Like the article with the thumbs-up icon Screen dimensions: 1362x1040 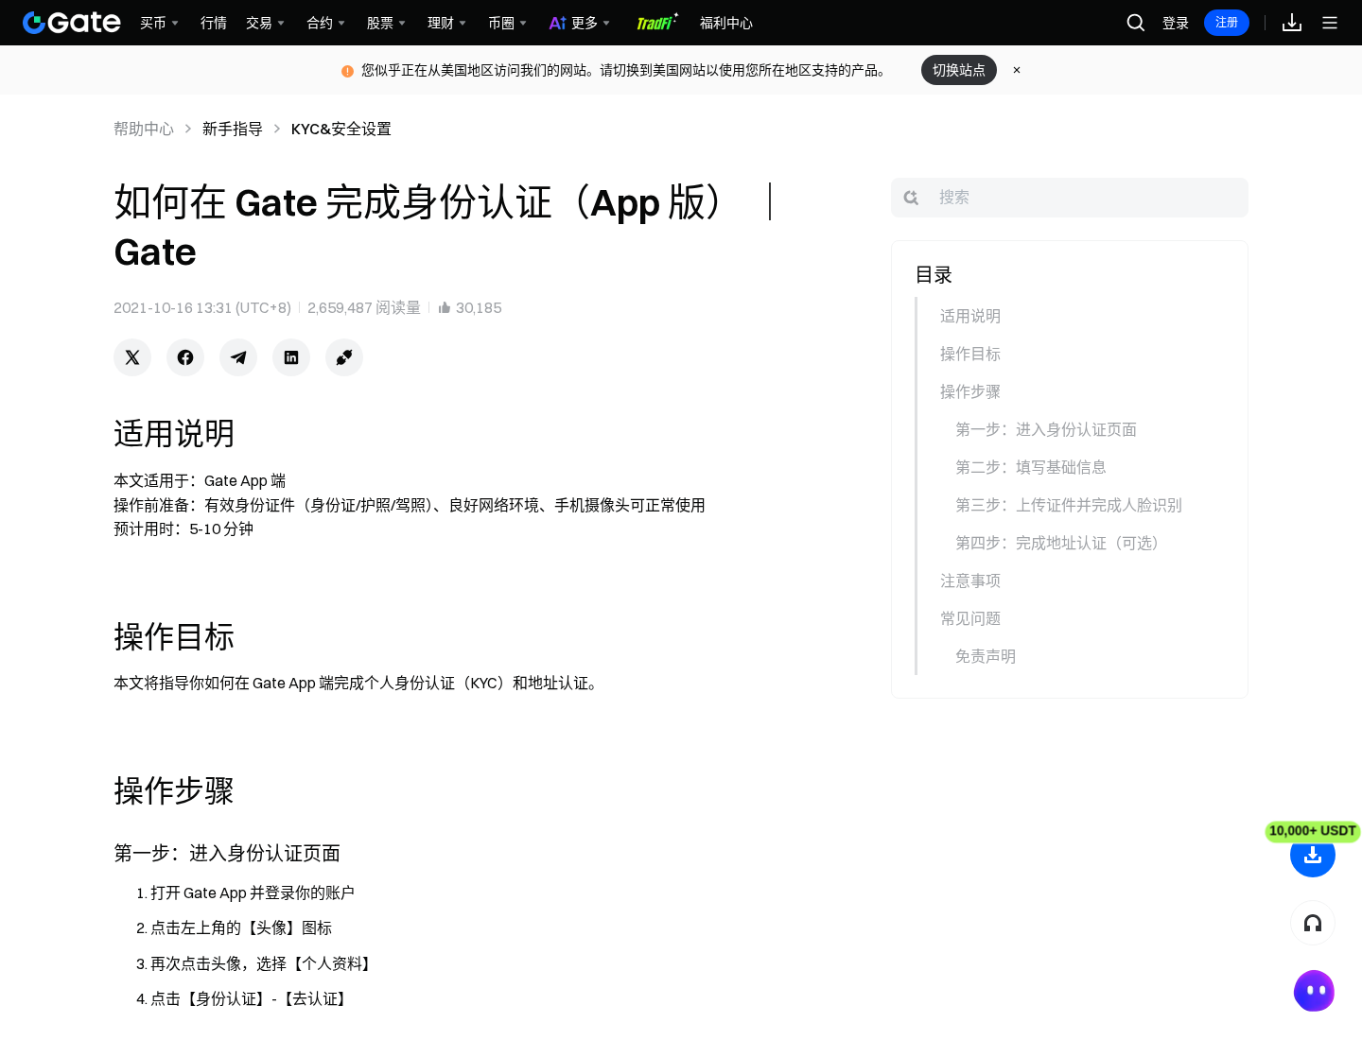[x=445, y=307]
